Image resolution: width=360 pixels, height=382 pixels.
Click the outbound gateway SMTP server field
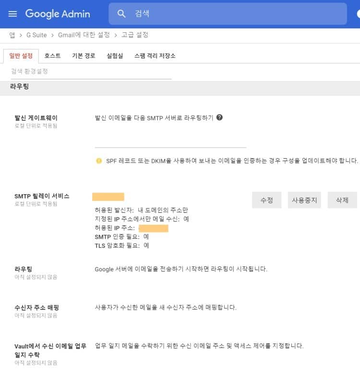(170, 141)
